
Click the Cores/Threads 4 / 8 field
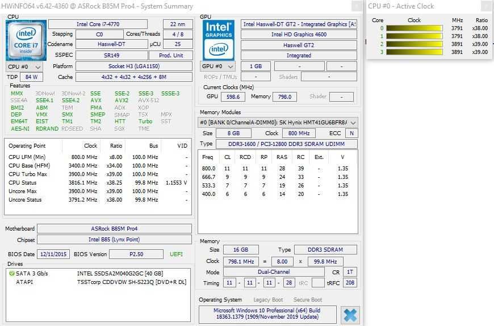(178, 34)
